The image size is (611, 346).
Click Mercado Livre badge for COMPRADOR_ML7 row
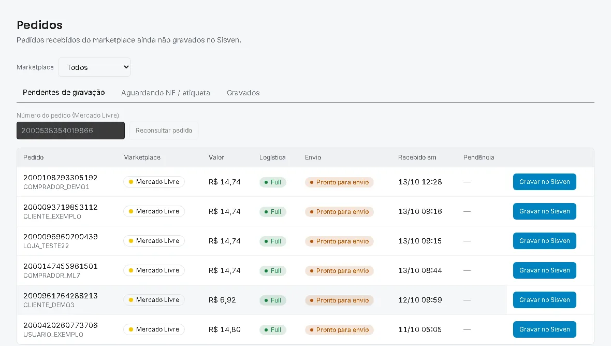pos(154,270)
